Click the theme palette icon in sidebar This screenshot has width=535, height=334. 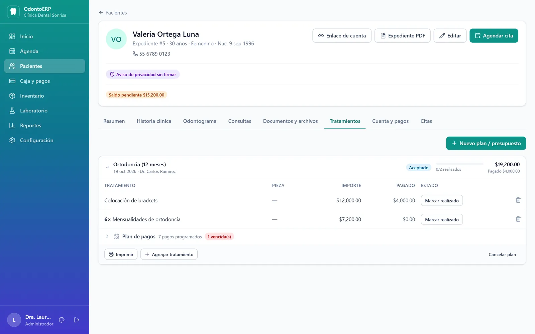point(62,320)
